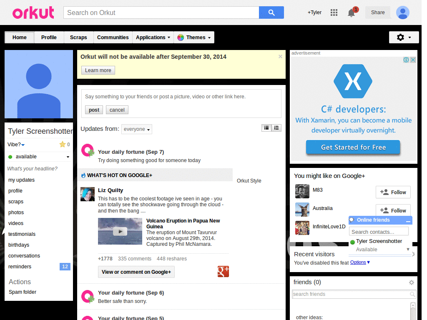427x320 pixels.
Task: Switch to compact list view icon
Action: pos(266,128)
